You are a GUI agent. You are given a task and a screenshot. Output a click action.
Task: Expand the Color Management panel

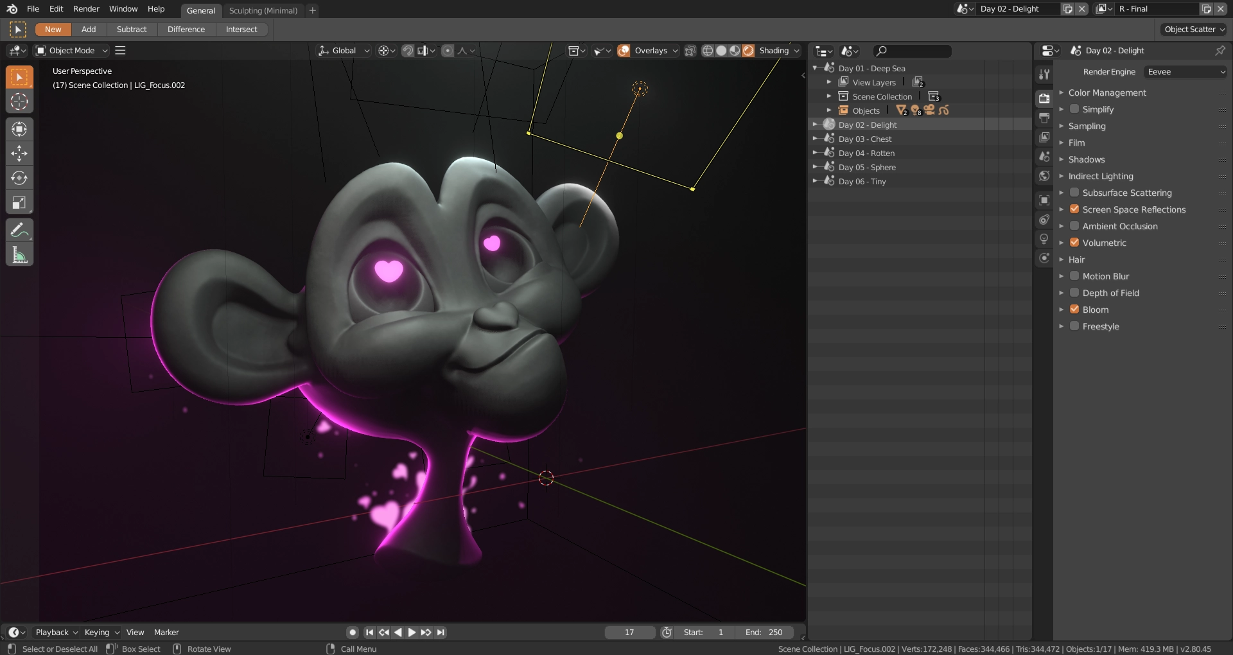click(1107, 92)
